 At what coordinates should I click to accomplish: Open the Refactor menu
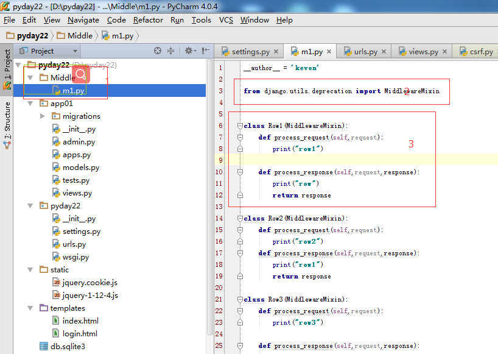pos(148,20)
